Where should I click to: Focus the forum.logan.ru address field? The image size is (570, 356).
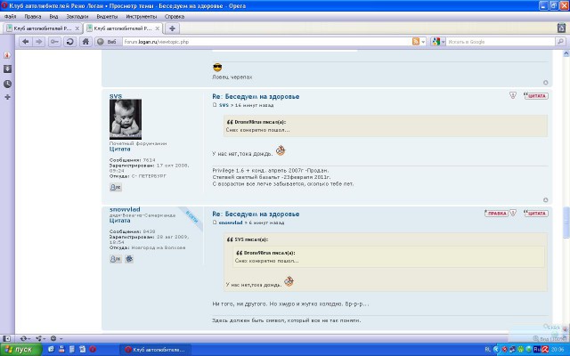[267, 42]
